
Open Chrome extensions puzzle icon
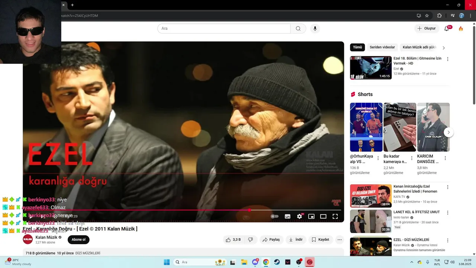(x=439, y=16)
